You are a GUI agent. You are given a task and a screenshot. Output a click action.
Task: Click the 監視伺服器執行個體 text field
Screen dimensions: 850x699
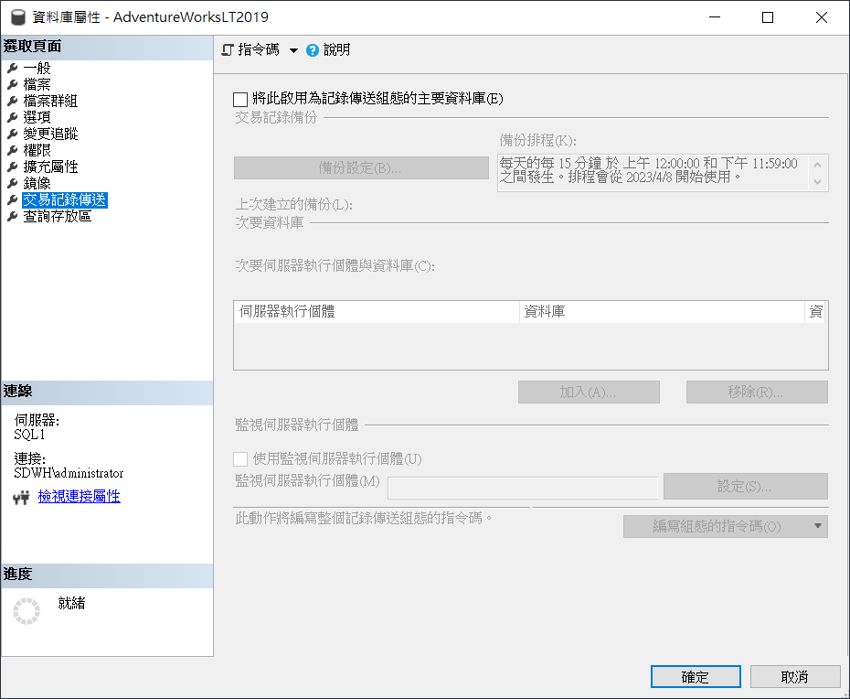tap(523, 487)
